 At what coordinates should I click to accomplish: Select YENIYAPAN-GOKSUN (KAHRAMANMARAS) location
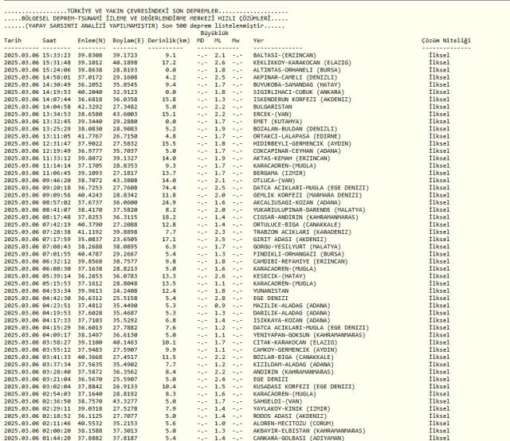[309, 335]
